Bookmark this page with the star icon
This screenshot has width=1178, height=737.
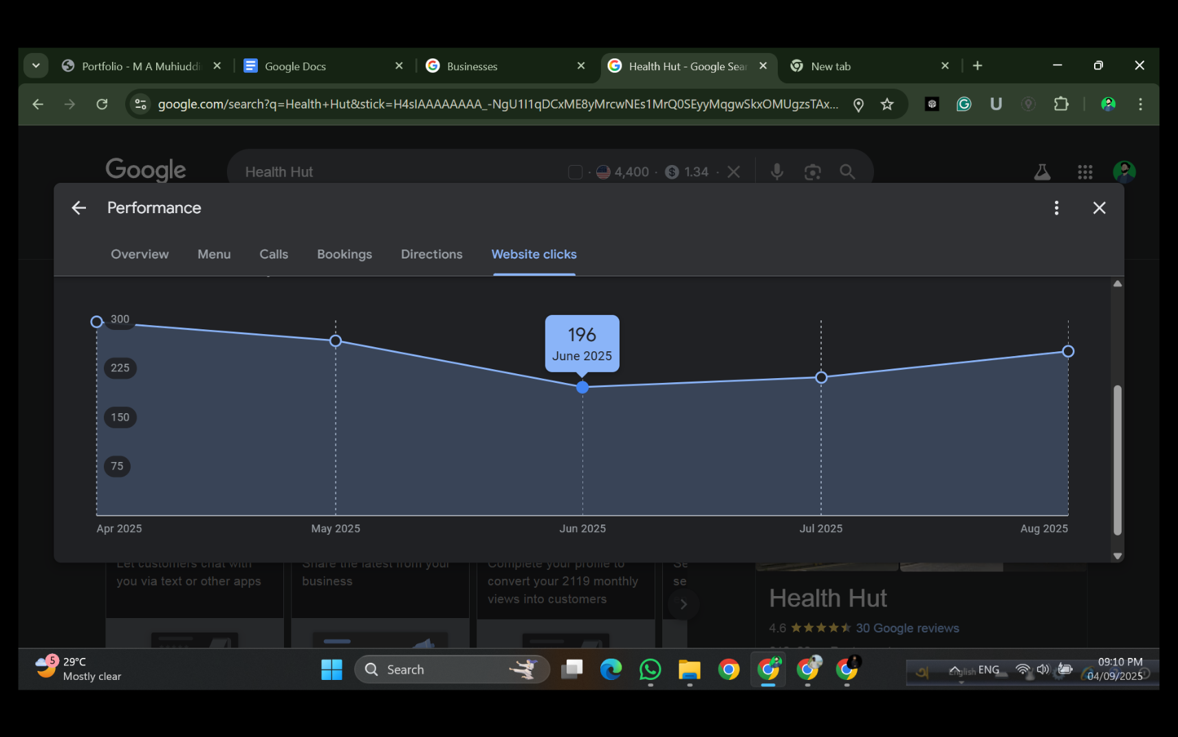tap(887, 104)
